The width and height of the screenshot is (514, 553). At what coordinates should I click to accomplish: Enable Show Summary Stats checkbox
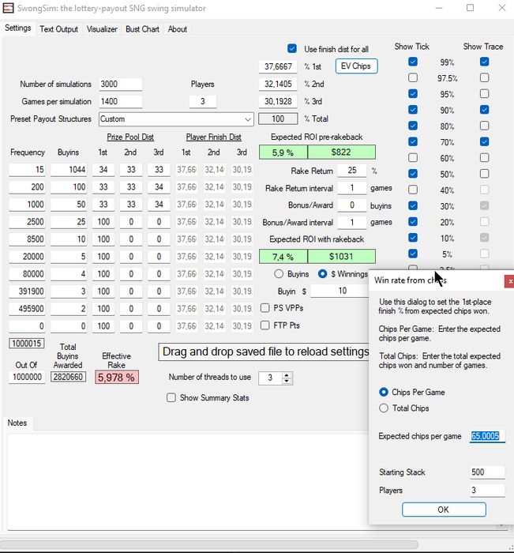[171, 398]
